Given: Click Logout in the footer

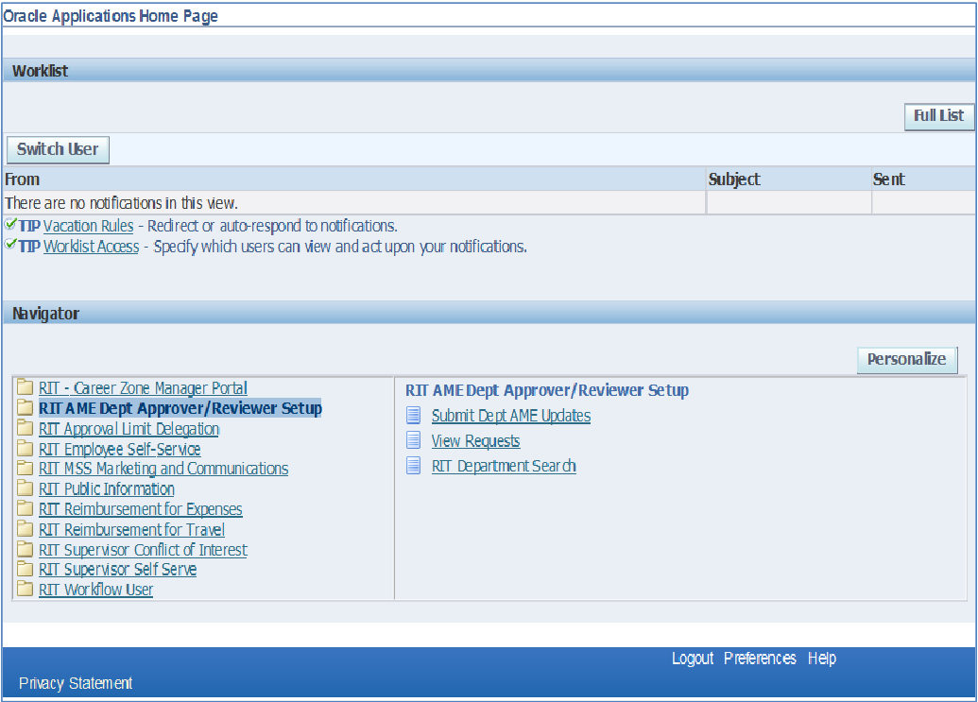Looking at the screenshot, I should click(x=692, y=659).
